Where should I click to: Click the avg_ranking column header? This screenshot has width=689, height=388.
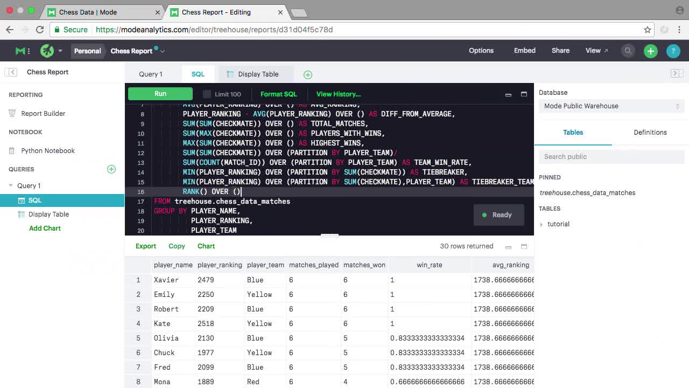(x=510, y=265)
